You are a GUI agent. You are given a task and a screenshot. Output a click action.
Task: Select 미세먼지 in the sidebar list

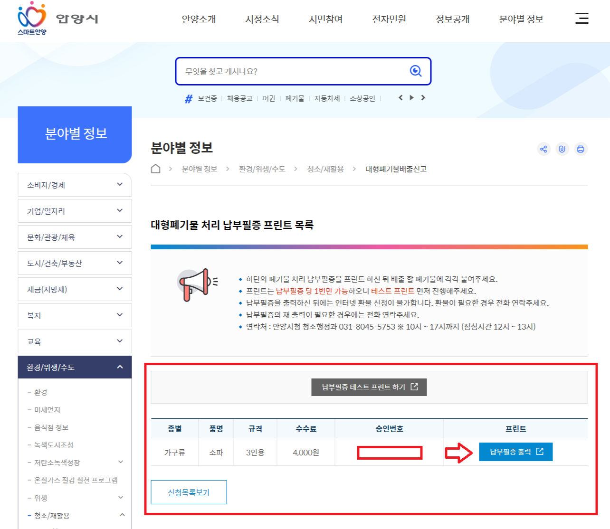[48, 409]
